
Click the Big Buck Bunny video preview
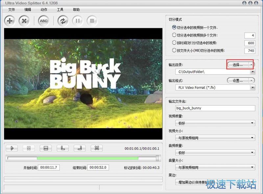83,84
